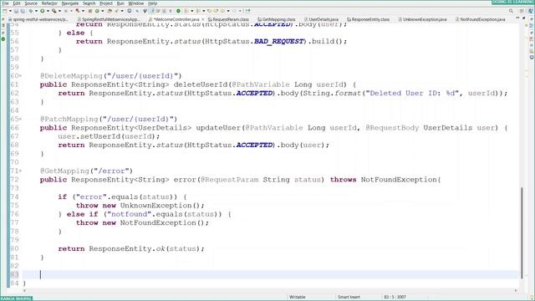The height and width of the screenshot is (301, 535).
Task: Click the green marker beside line 56
Action: click(x=3, y=39)
